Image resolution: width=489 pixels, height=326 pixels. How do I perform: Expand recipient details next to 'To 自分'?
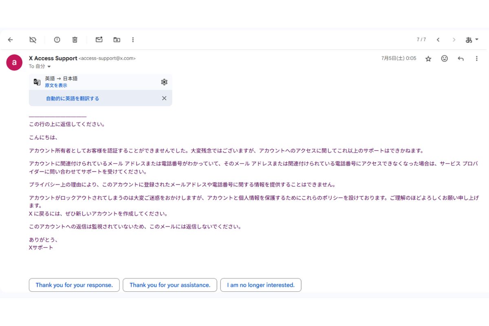(49, 66)
